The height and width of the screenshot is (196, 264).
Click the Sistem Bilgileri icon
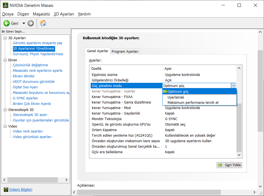coord(6,189)
